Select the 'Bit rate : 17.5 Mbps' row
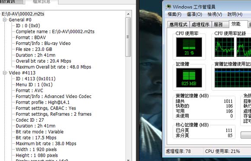 (36, 138)
